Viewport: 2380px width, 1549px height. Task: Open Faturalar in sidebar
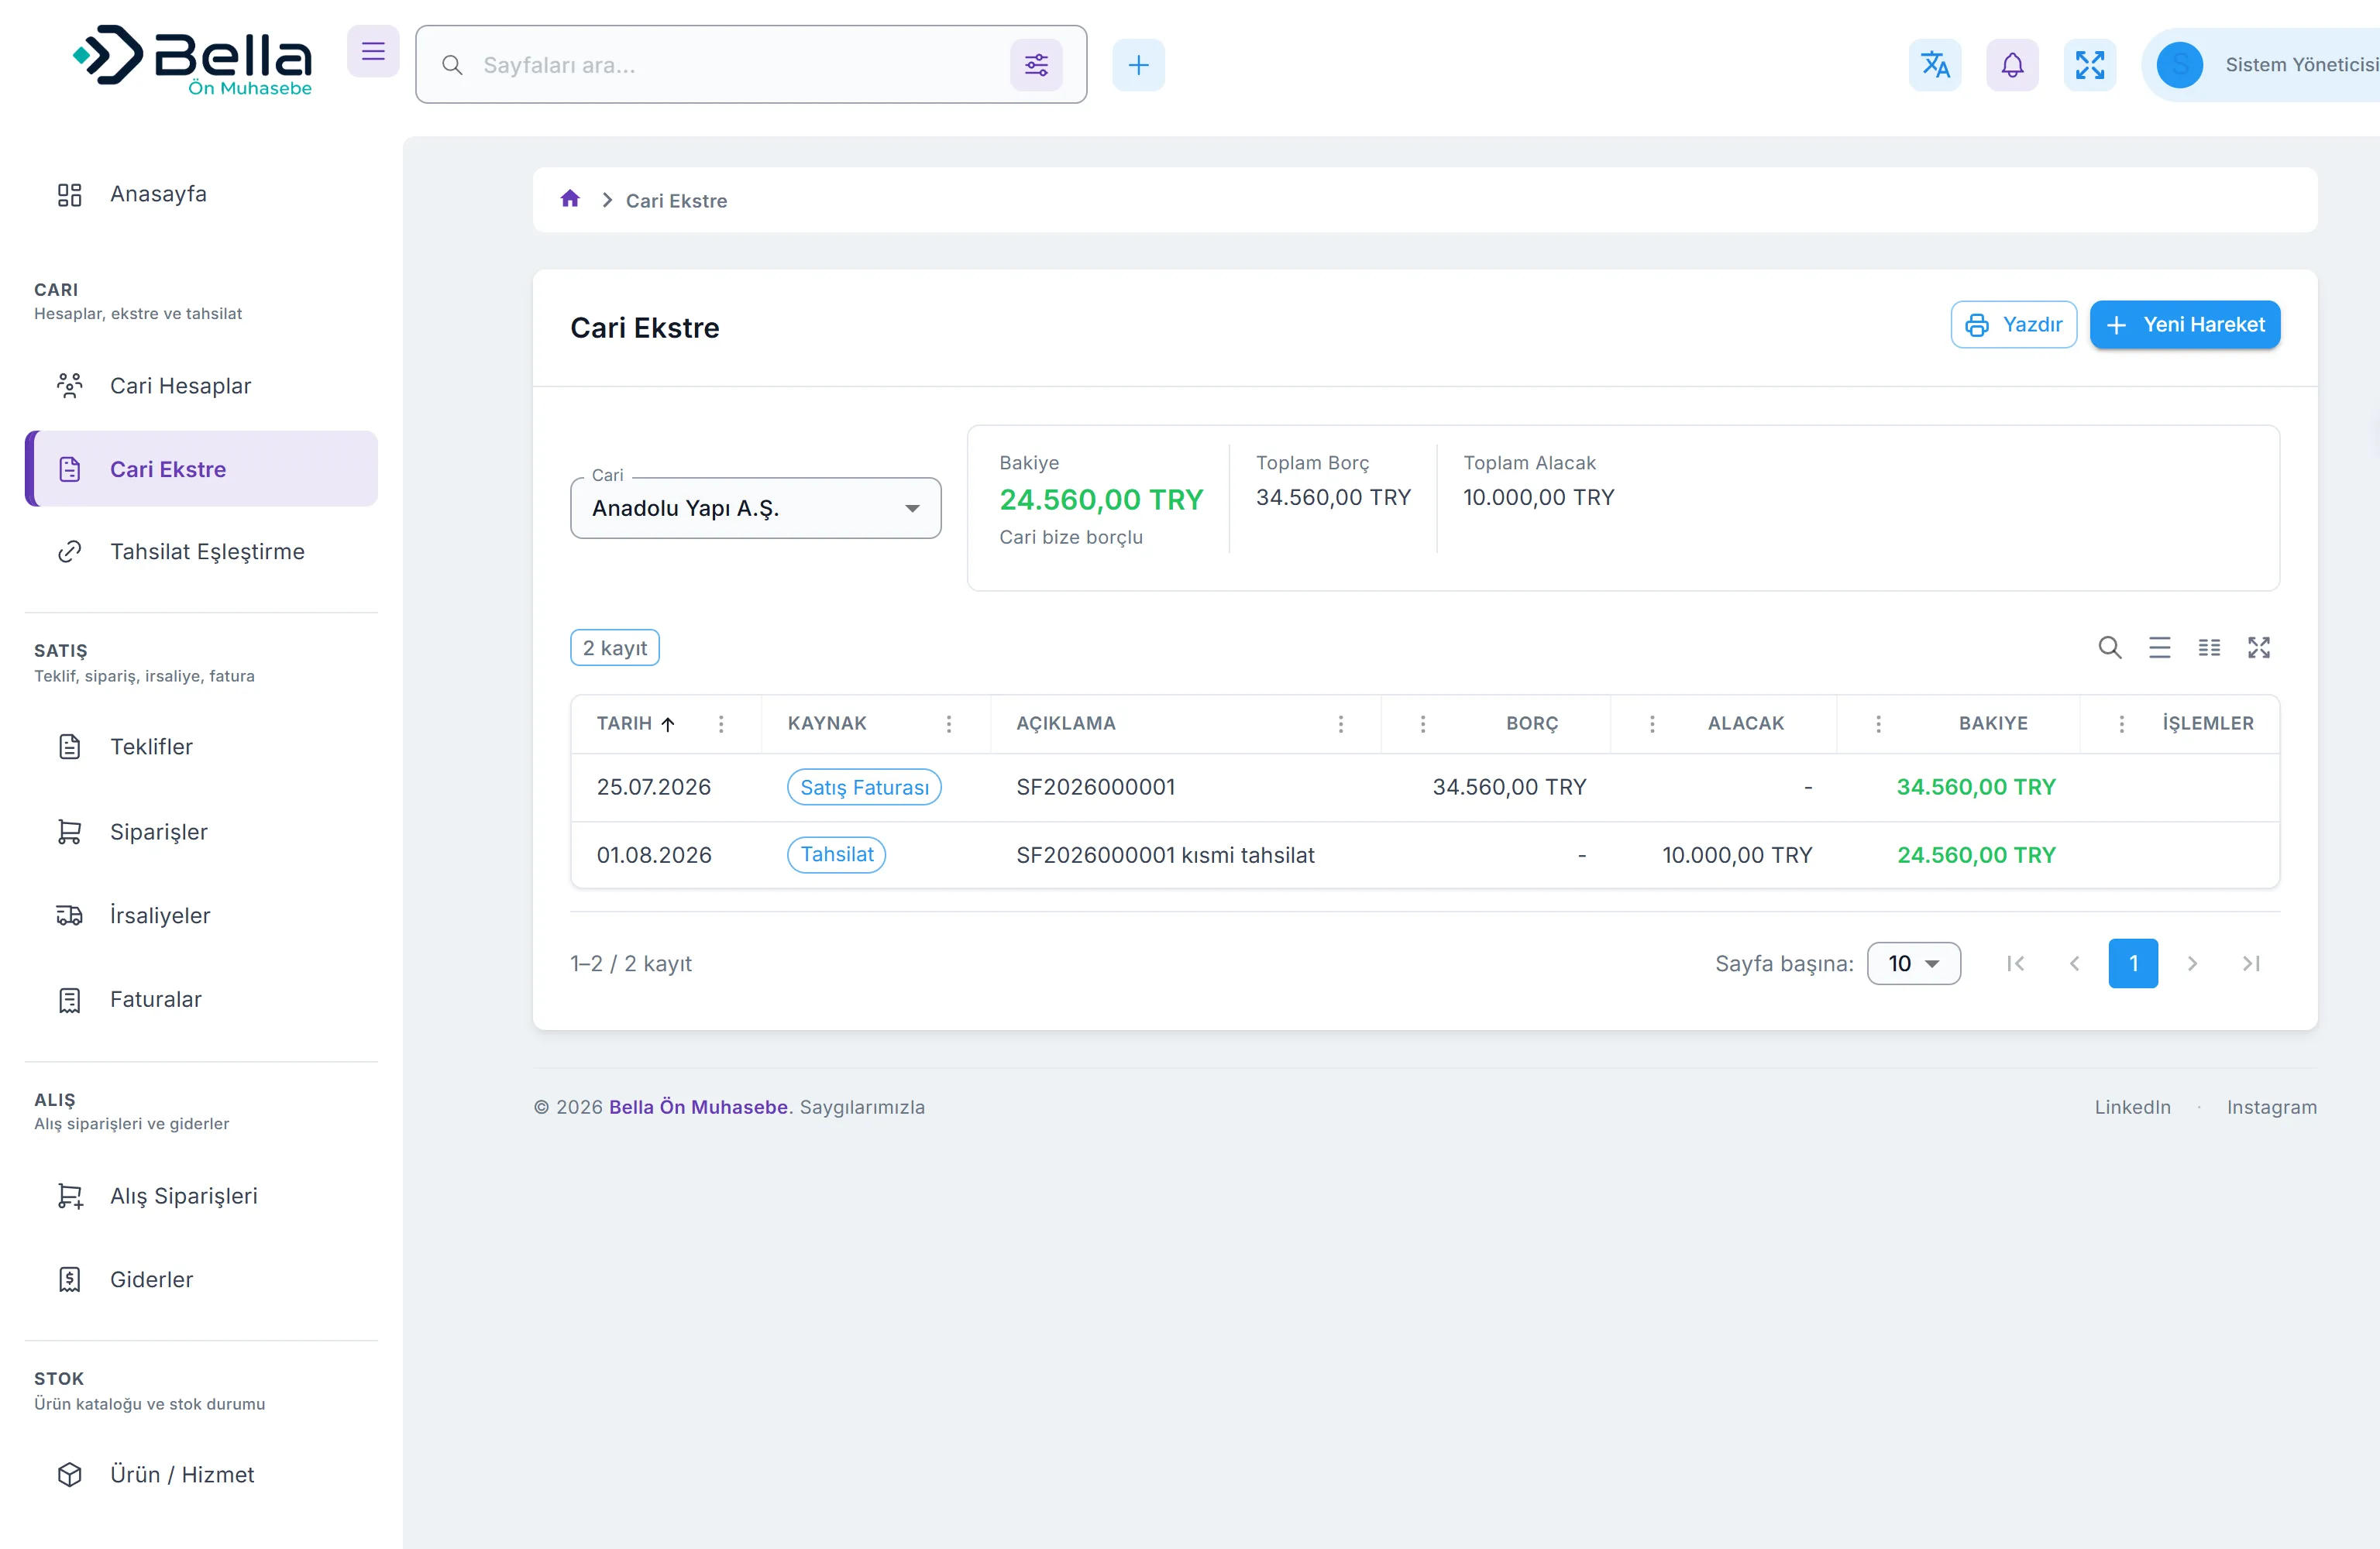coord(201,999)
